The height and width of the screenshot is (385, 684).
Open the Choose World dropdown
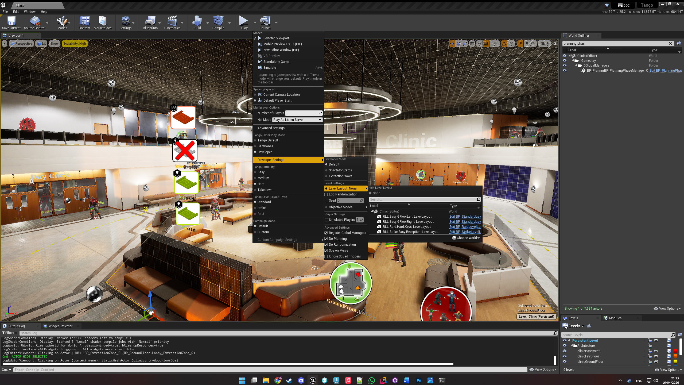click(466, 238)
